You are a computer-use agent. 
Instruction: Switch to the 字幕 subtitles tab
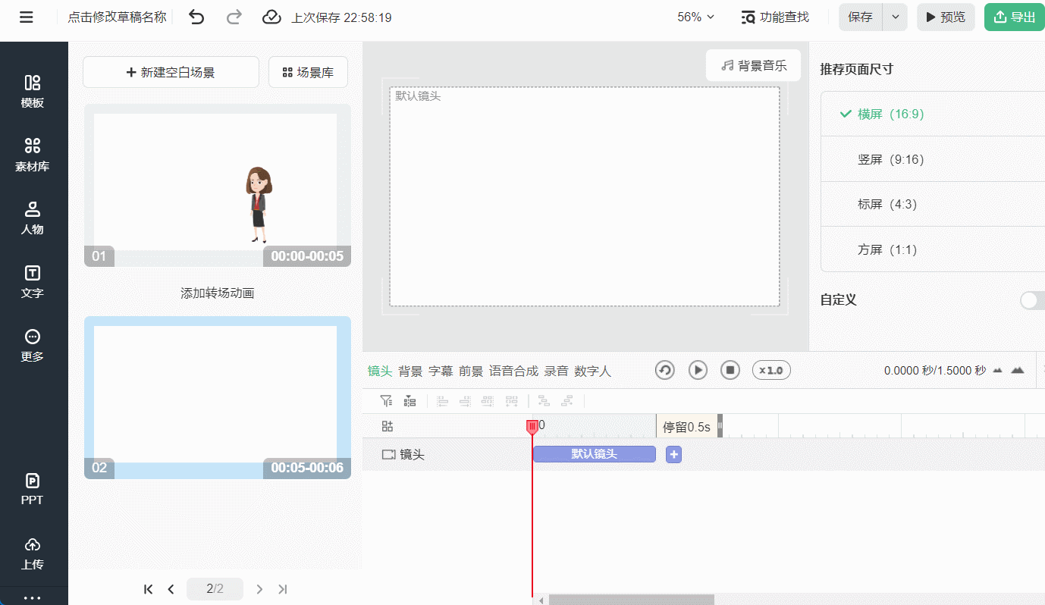[441, 371]
